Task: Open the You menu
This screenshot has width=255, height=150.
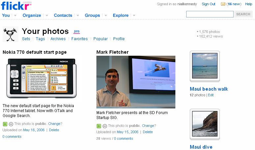Action: click(6, 15)
